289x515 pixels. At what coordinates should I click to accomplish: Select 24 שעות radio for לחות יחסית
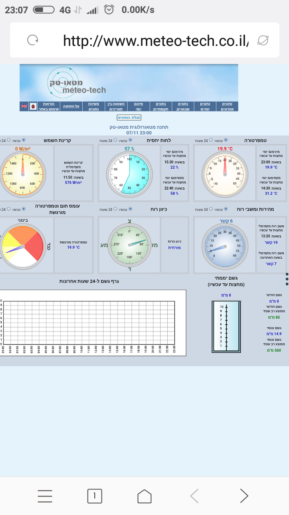tap(115, 140)
